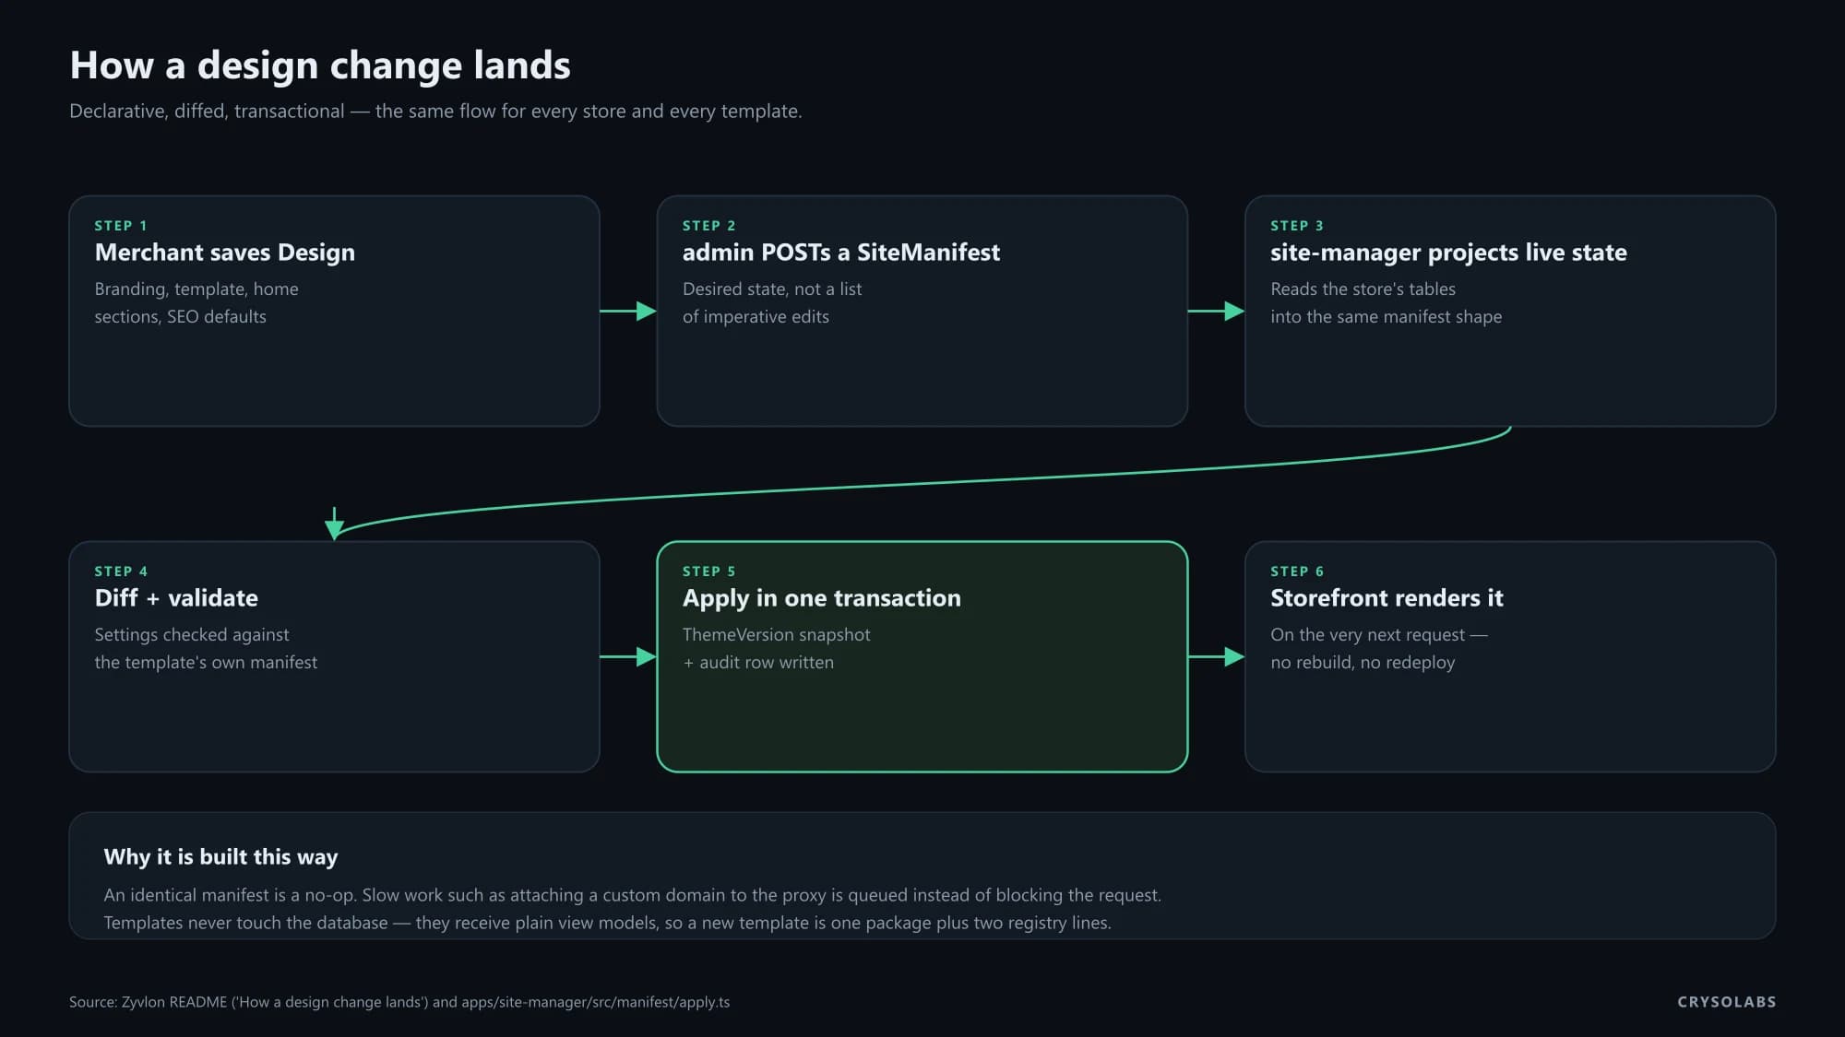The width and height of the screenshot is (1845, 1037).
Task: Click 'site-manager projects live state' heading
Action: [1448, 253]
